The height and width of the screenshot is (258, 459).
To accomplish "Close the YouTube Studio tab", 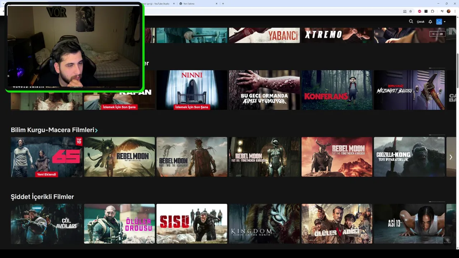I will point(174,4).
